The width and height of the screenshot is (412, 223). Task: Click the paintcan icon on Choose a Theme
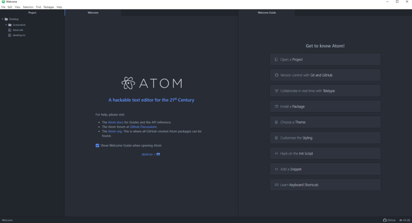point(276,122)
